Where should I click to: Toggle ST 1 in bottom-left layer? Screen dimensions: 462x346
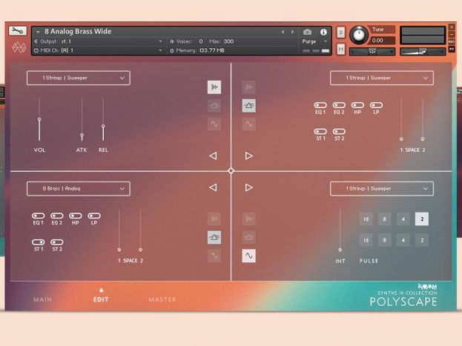click(x=39, y=242)
